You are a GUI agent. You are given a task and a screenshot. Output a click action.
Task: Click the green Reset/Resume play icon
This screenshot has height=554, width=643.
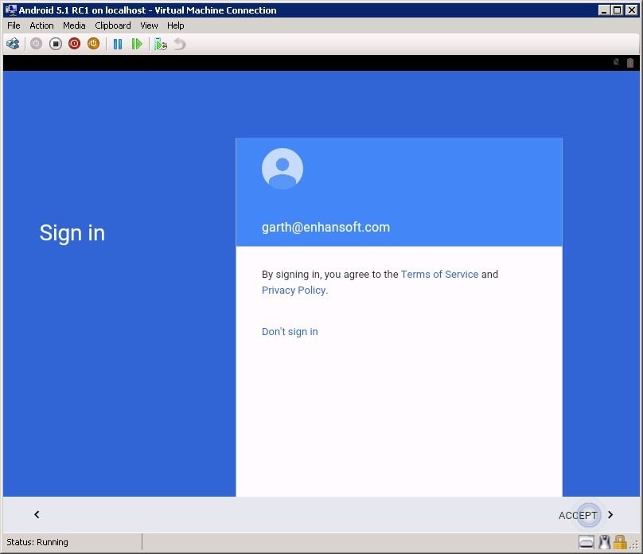coord(137,44)
